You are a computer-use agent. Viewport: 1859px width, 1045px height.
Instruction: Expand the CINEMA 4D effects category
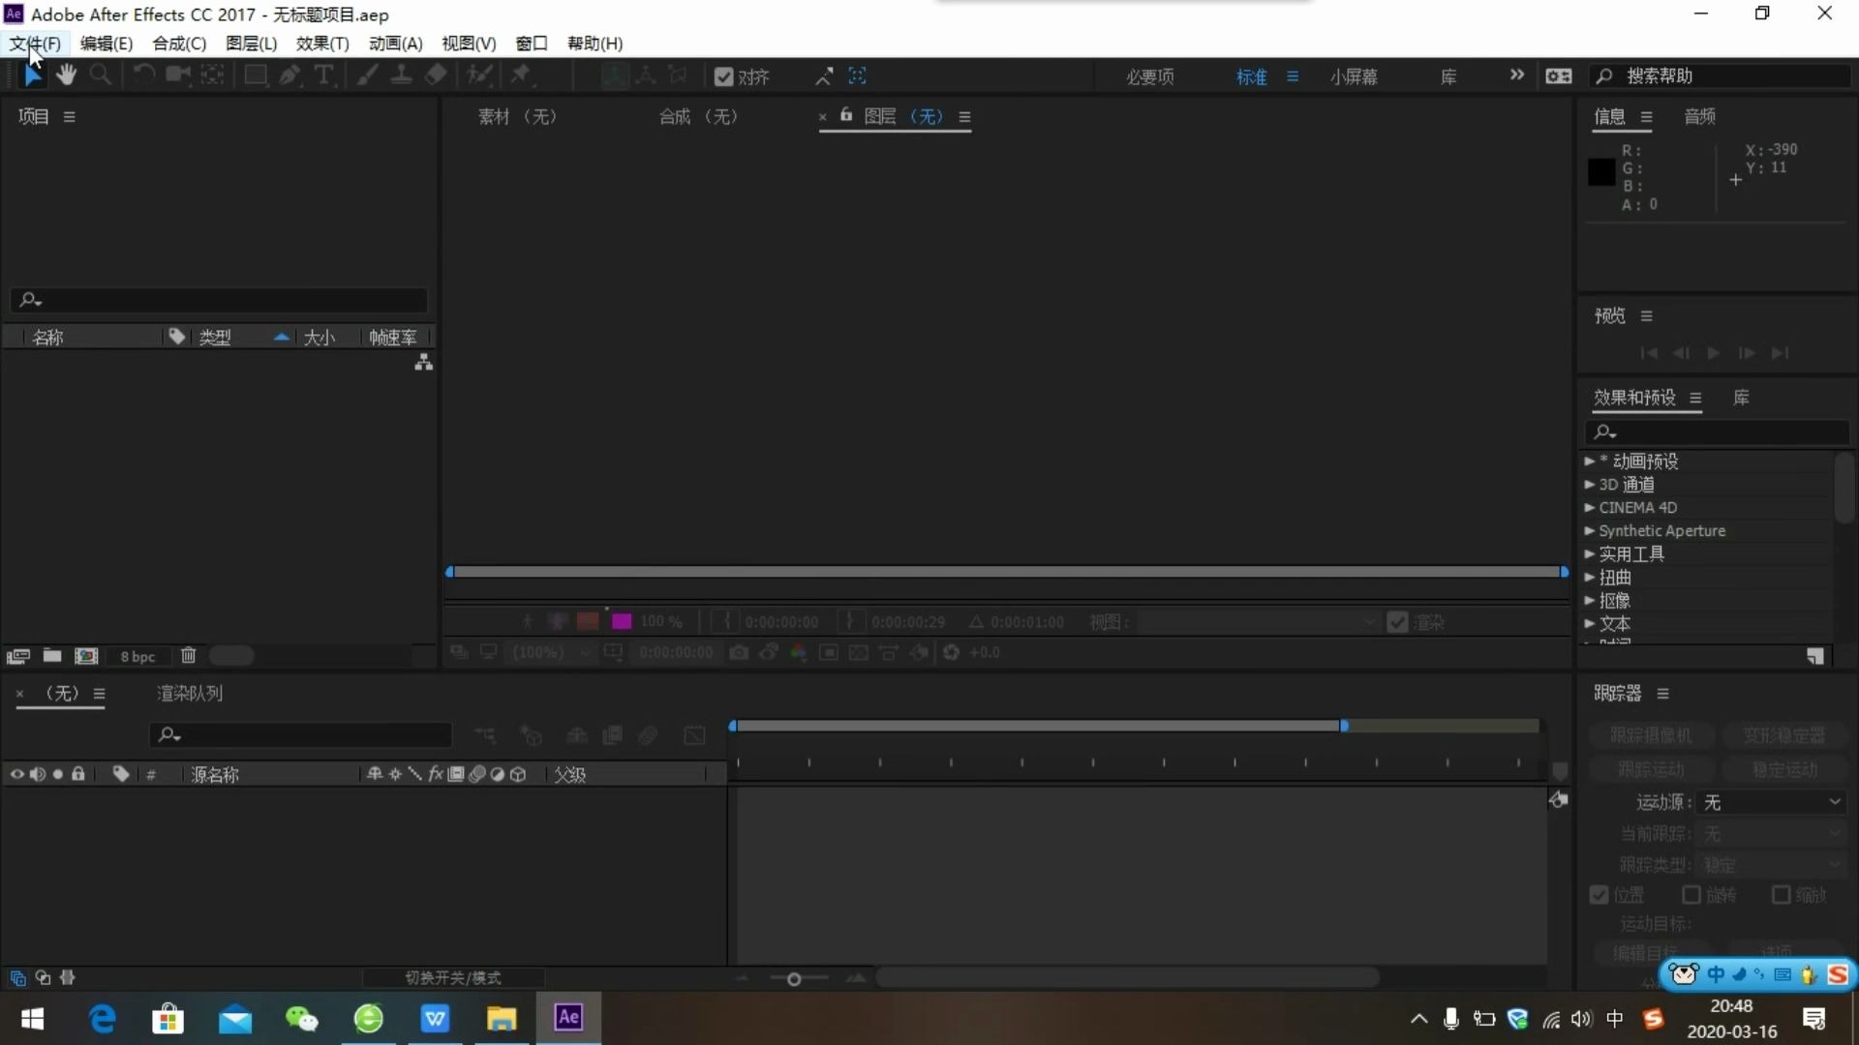pos(1589,508)
